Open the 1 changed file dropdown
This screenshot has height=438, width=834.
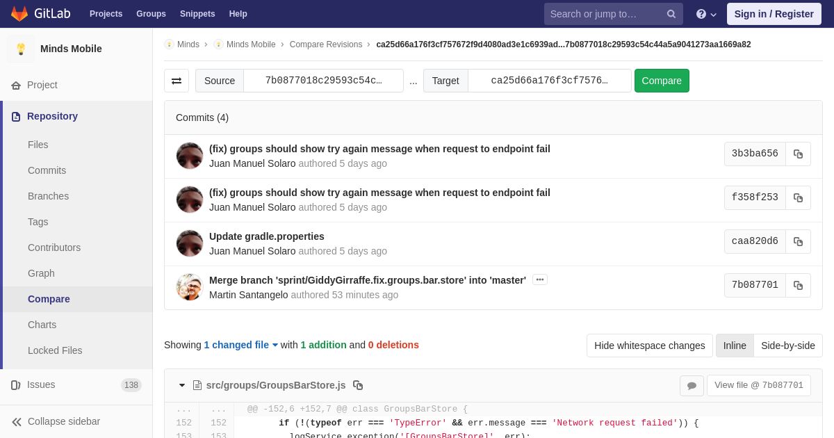(x=240, y=345)
